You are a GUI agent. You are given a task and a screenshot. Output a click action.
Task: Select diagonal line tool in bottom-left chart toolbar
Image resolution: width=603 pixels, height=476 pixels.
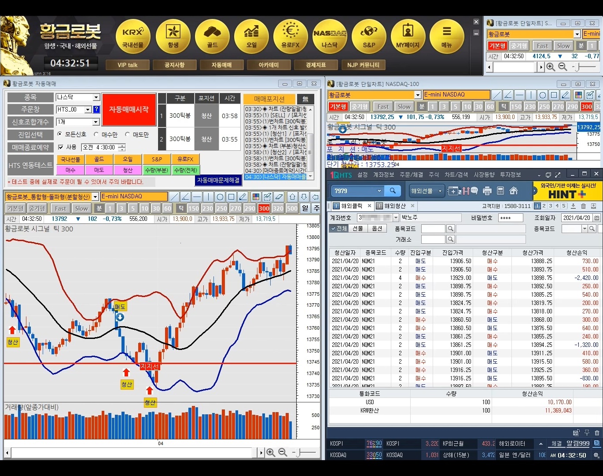174,197
